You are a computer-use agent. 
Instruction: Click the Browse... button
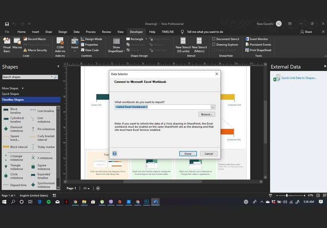point(207,114)
